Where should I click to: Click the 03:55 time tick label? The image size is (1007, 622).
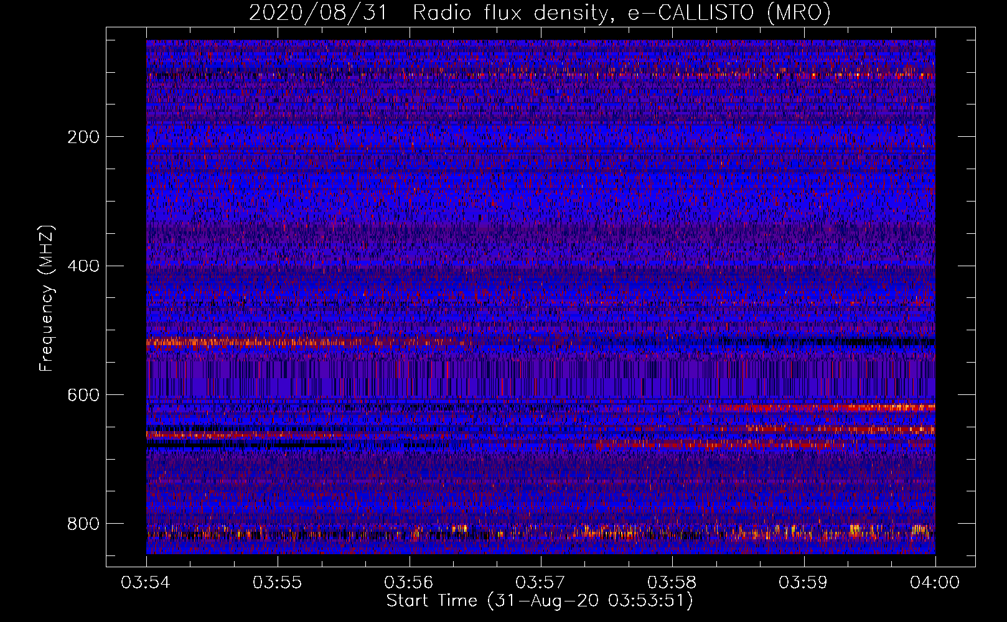point(277,582)
